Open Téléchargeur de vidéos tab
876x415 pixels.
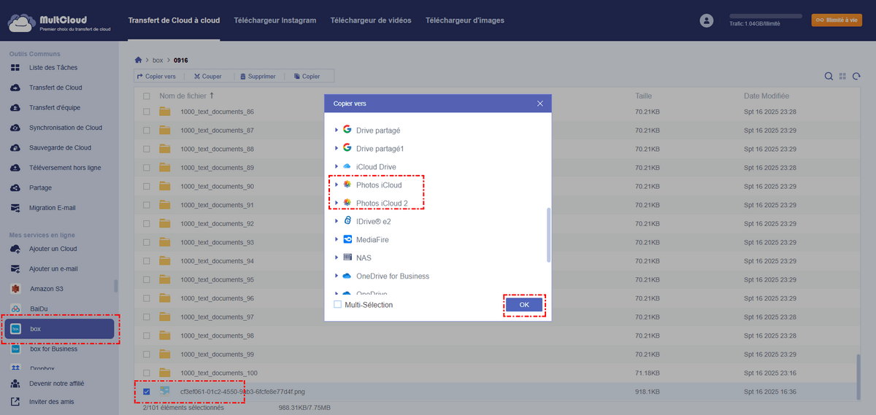371,20
